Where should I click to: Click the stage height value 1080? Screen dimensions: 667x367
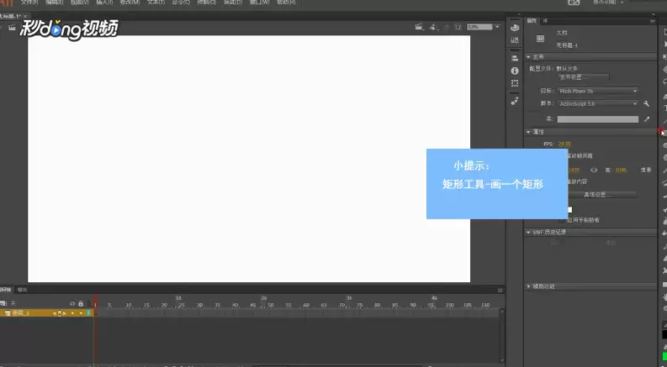tap(621, 170)
